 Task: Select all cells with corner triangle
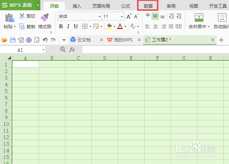point(9,58)
